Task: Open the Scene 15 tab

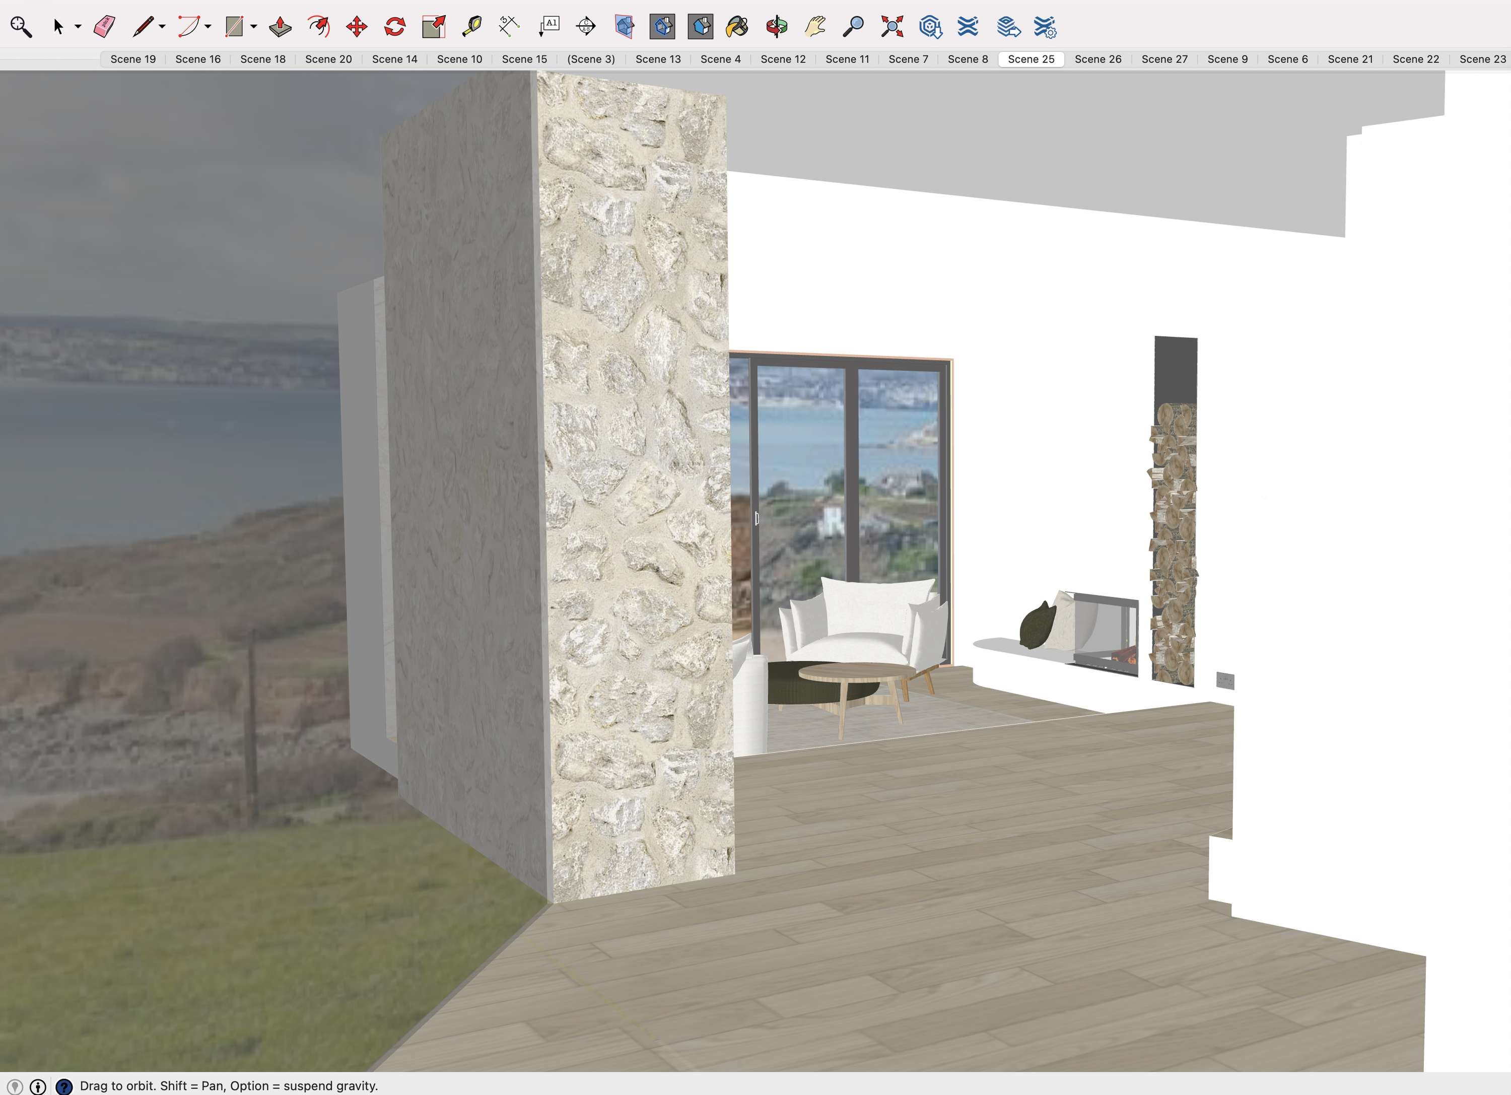Action: (524, 59)
